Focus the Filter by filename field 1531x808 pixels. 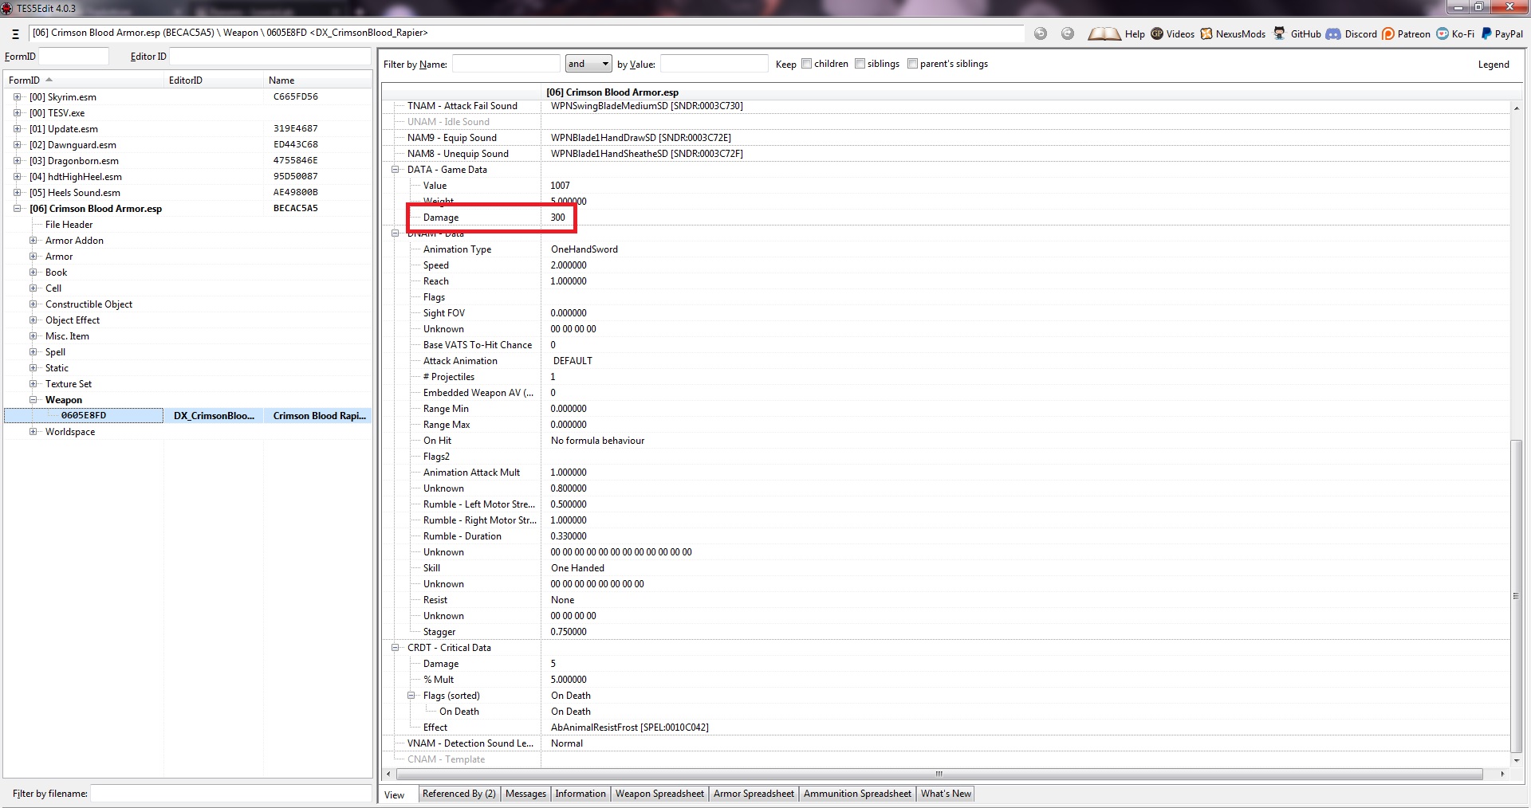(230, 794)
